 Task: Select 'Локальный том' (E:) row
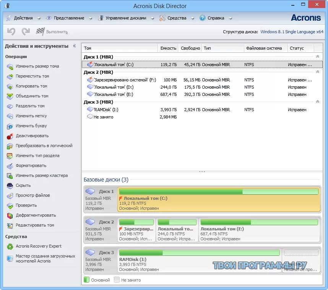coord(202,94)
